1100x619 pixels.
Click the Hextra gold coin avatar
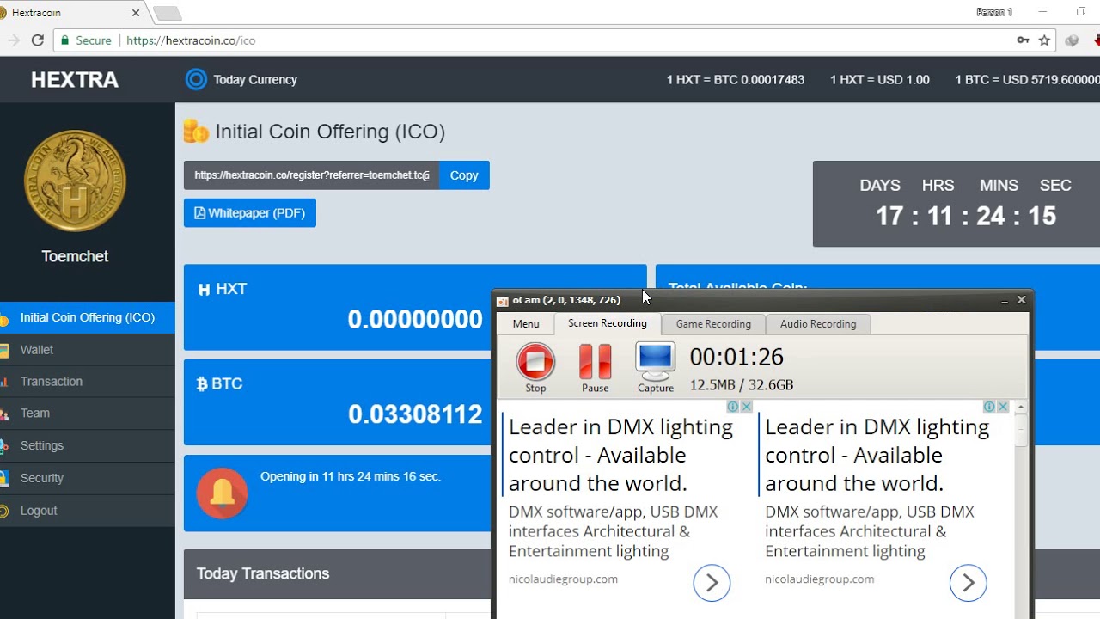(75, 181)
